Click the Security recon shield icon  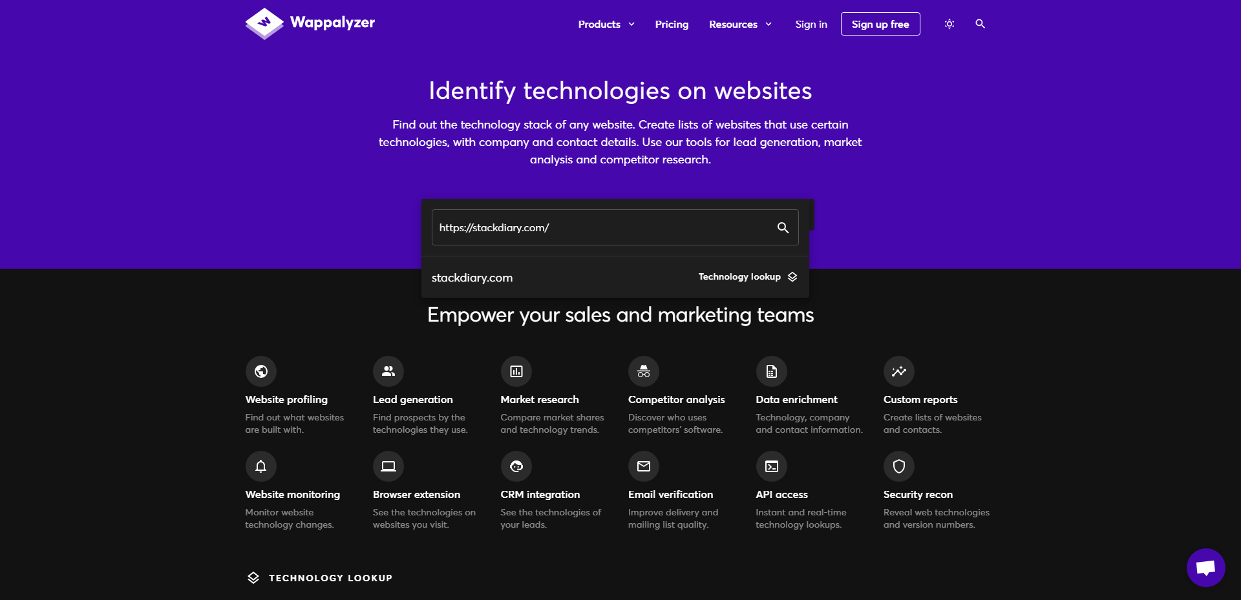pyautogui.click(x=899, y=466)
